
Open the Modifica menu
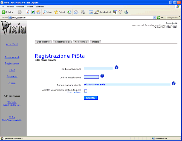click(x=10, y=7)
